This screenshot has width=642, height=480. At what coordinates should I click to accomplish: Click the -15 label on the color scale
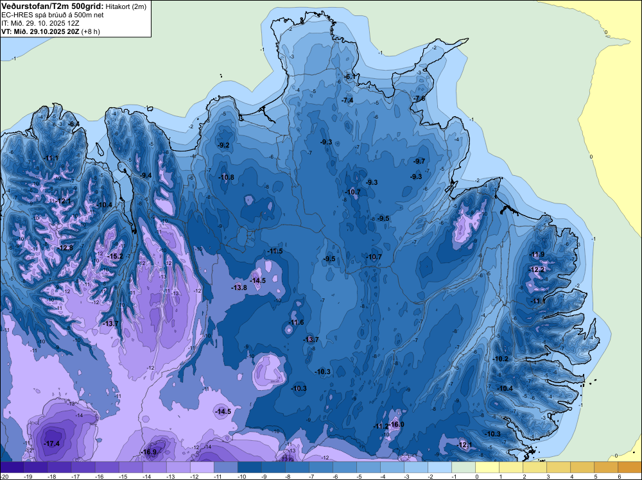click(123, 476)
